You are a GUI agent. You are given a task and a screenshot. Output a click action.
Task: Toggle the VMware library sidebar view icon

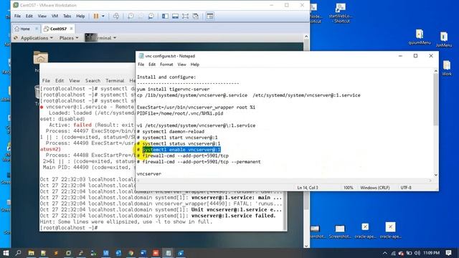pos(165,16)
